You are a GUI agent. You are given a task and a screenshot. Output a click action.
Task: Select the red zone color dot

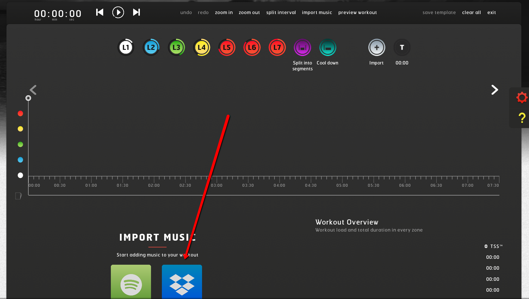click(x=20, y=113)
